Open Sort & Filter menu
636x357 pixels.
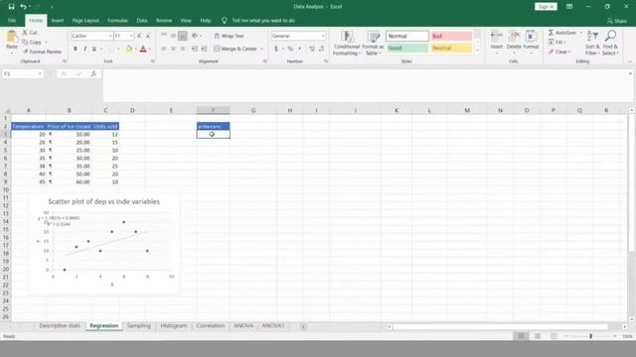pos(592,43)
